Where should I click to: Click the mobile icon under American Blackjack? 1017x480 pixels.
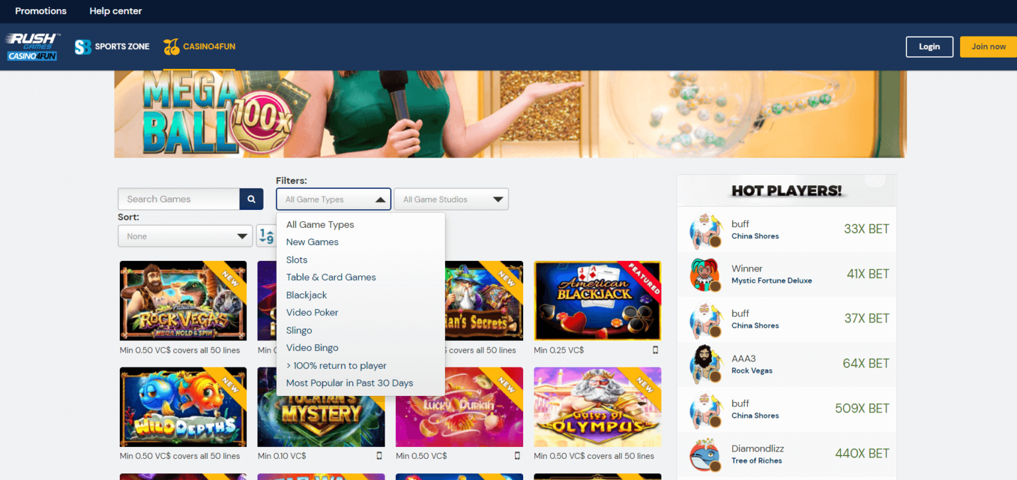click(x=655, y=350)
